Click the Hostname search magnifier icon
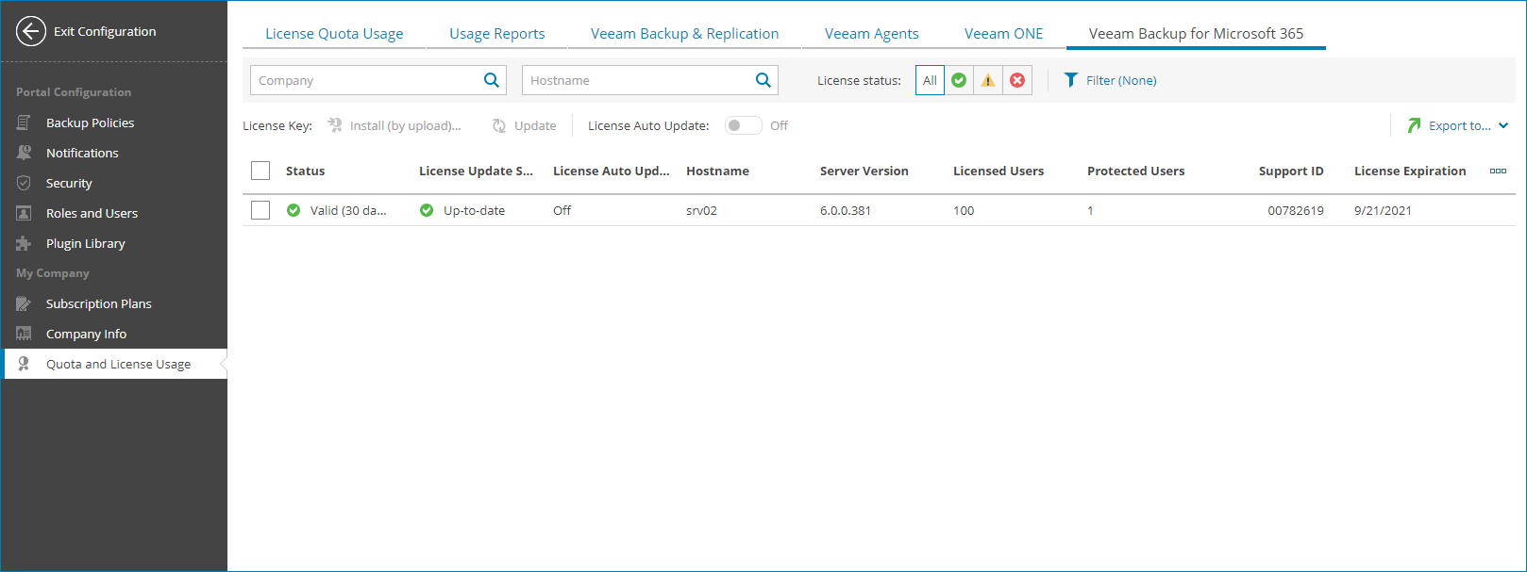Screen dimensions: 1527x572 pos(763,80)
